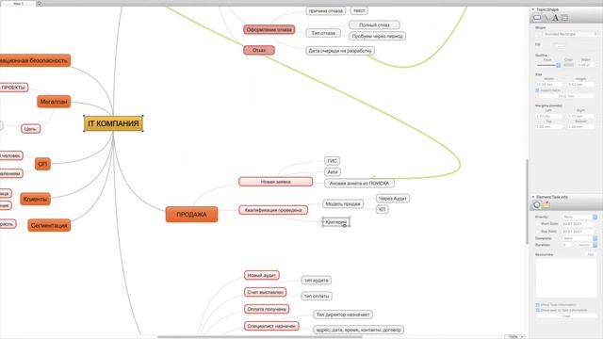Click the Fit to Text button

pyautogui.click(x=566, y=96)
